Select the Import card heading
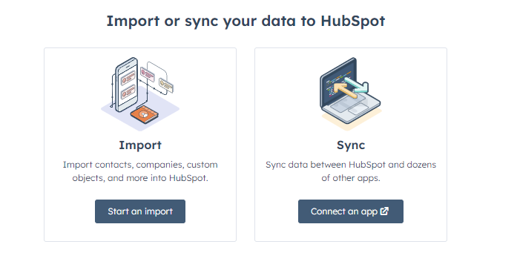This screenshot has width=517, height=273. [140, 145]
